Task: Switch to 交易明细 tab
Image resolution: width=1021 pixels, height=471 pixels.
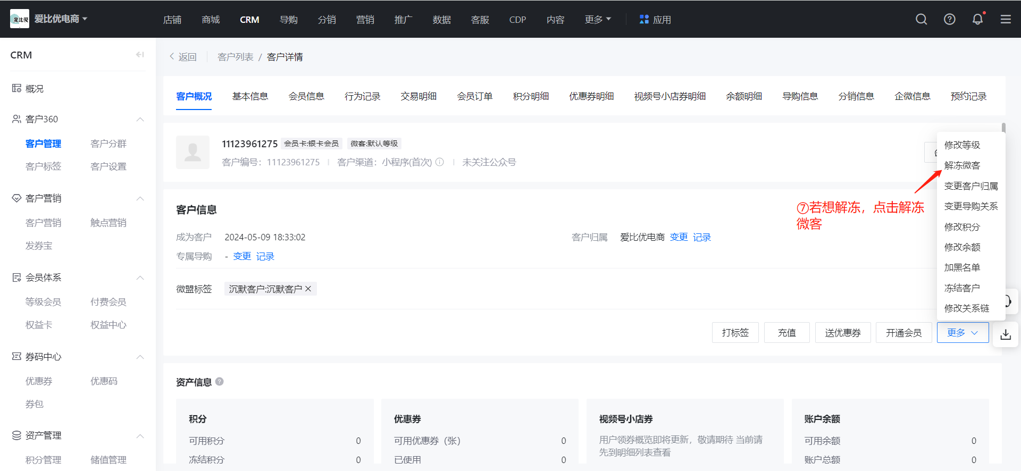Action: pos(419,96)
